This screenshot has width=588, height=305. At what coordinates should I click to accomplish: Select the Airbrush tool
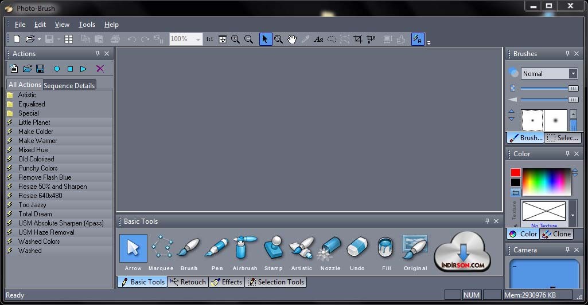point(245,247)
